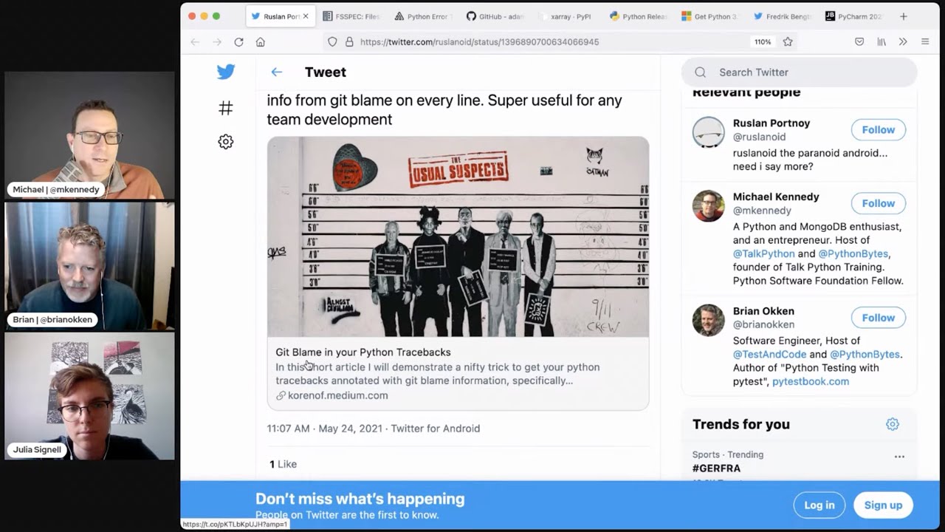Switch to the Python Release tab
The width and height of the screenshot is (945, 532).
click(638, 16)
